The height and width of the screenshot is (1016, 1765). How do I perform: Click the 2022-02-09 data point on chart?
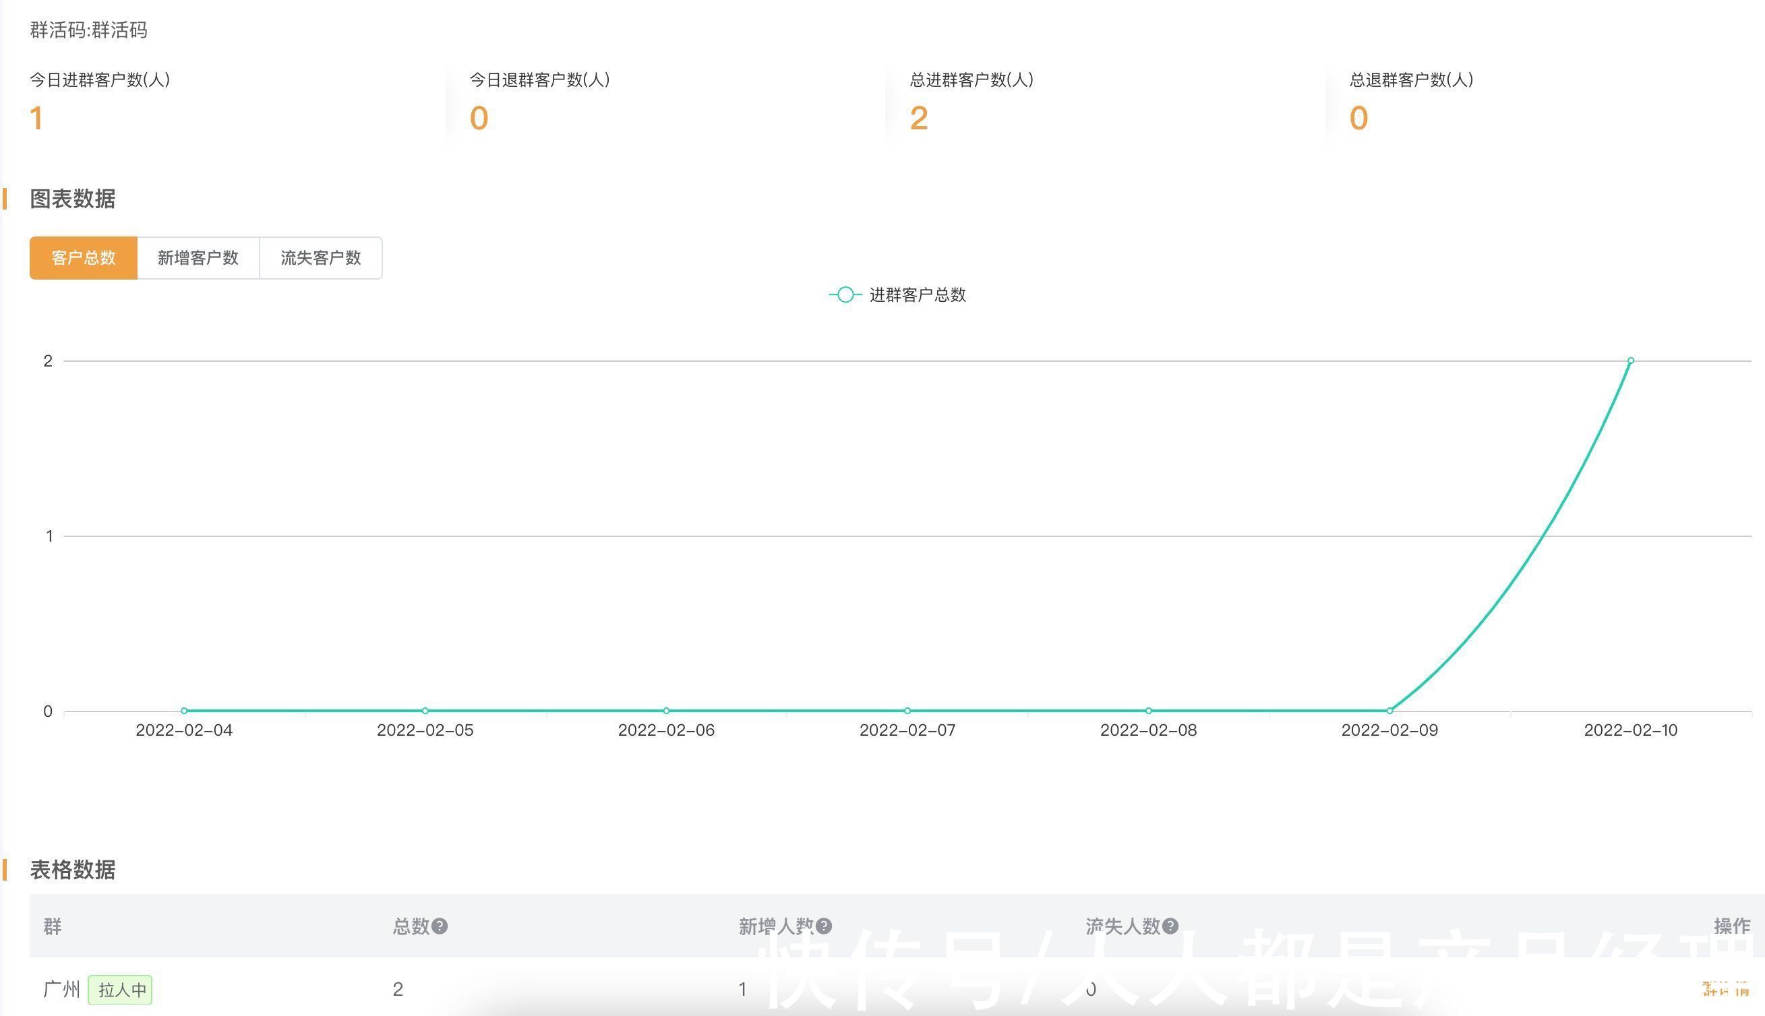1390,711
